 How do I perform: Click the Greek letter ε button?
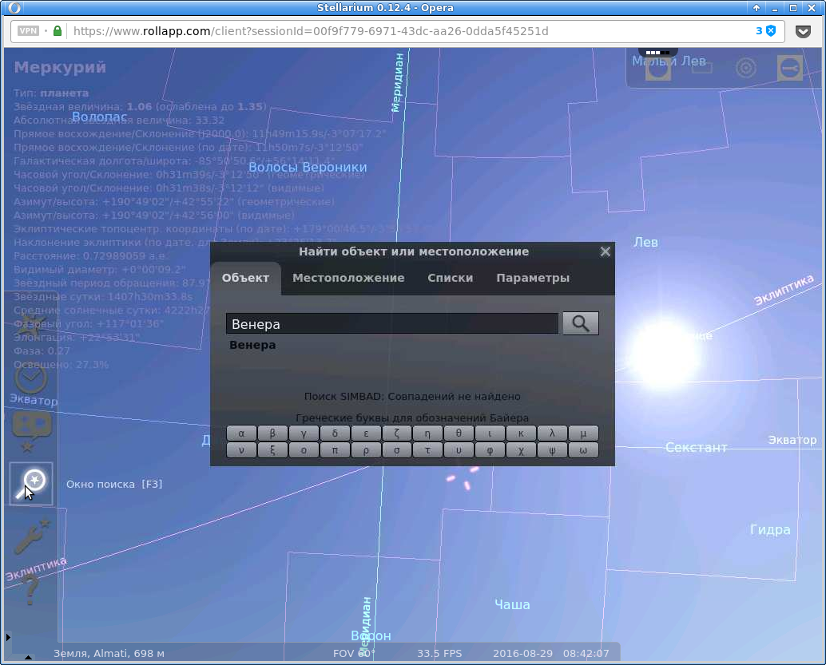coord(366,433)
